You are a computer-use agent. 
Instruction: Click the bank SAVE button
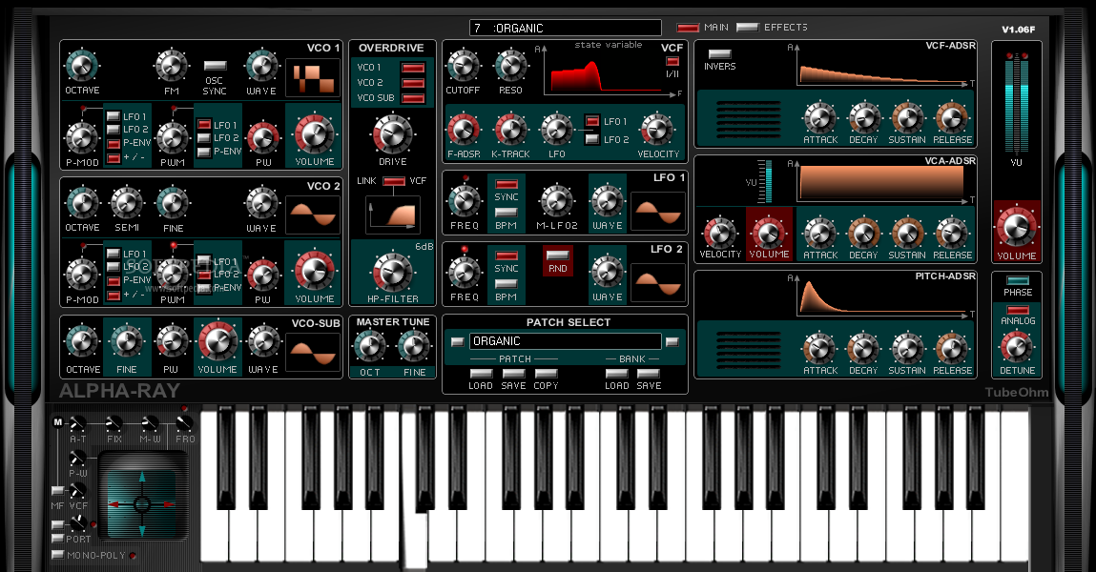[x=649, y=375]
